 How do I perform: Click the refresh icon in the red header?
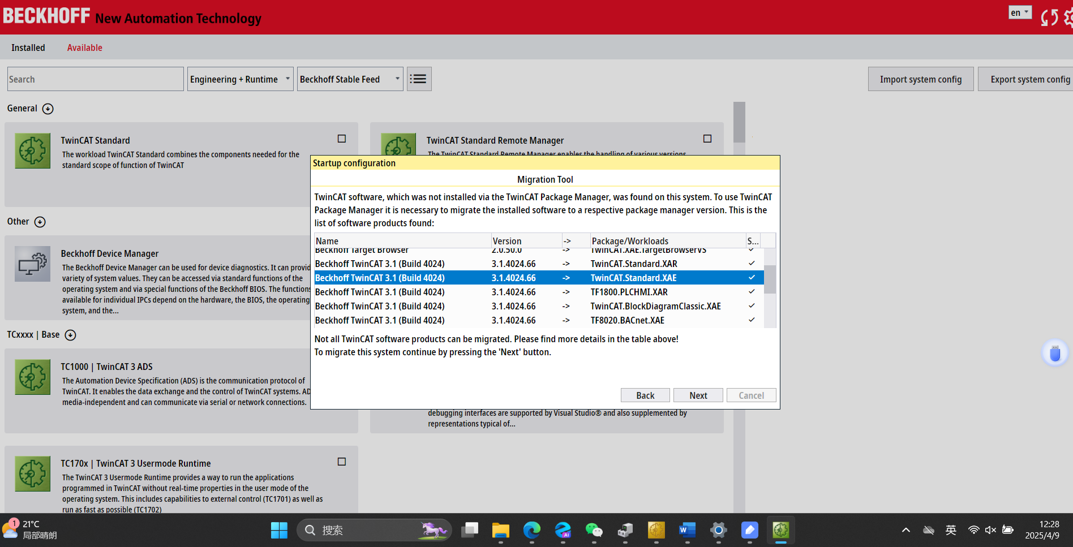click(1049, 17)
